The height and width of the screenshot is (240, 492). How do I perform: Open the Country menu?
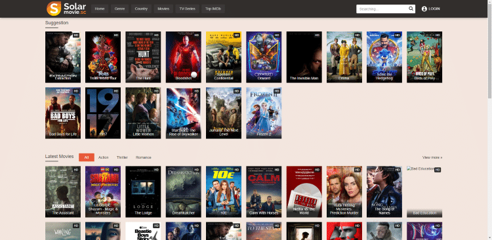click(x=141, y=9)
